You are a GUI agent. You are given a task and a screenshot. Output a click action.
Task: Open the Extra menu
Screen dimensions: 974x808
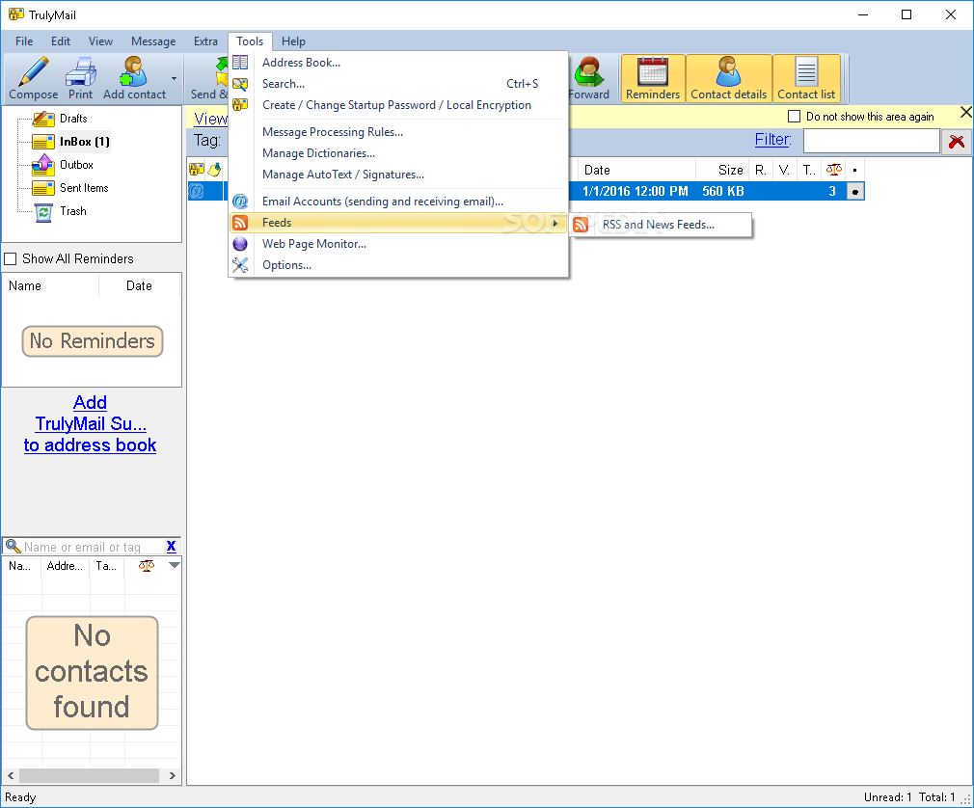205,41
